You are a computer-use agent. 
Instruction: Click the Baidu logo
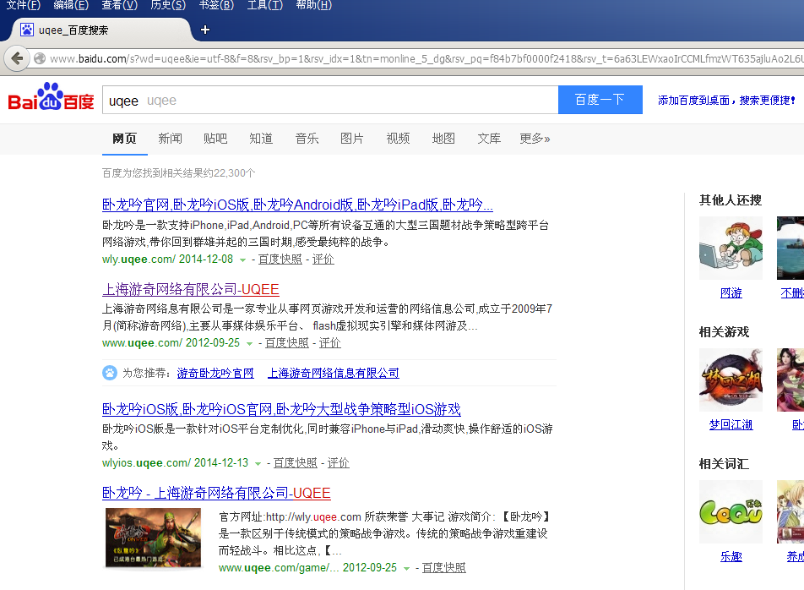[x=51, y=97]
